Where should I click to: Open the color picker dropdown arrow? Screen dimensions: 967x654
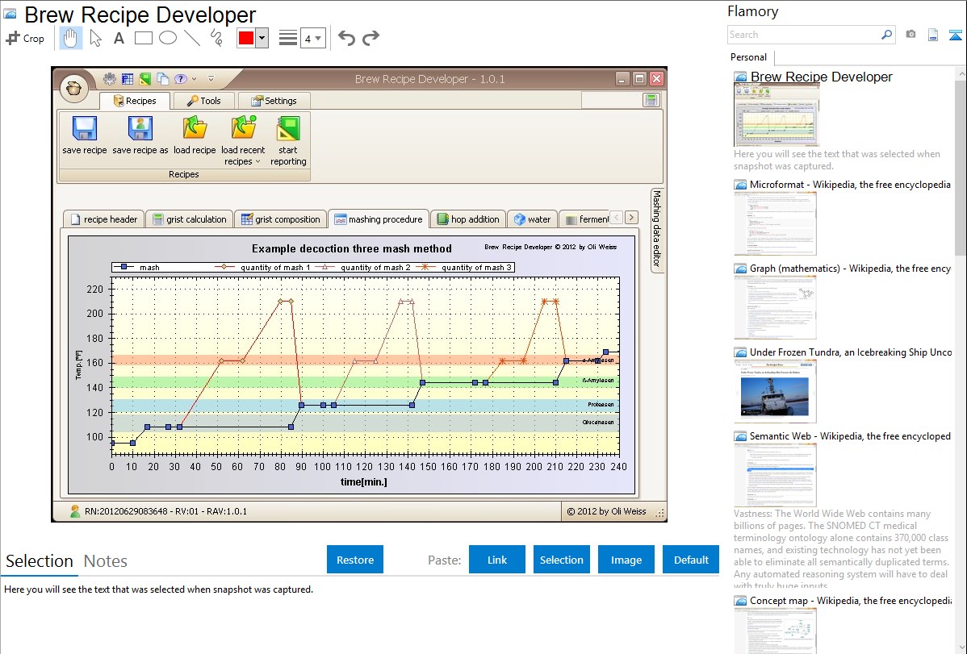[x=262, y=38]
